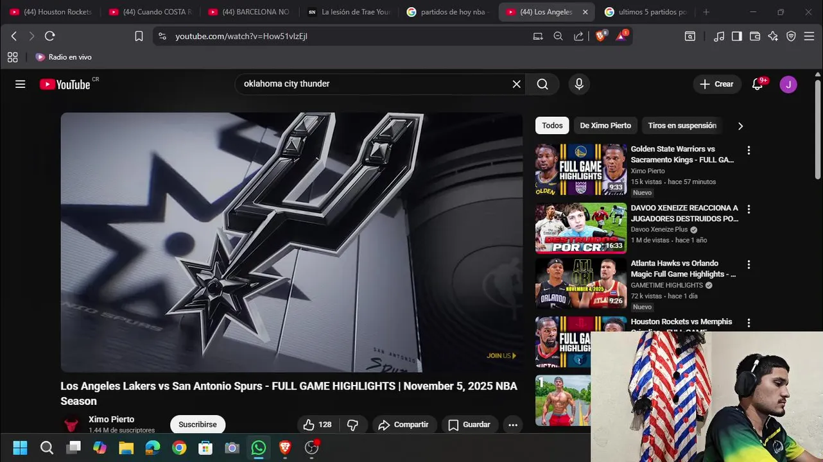Switch to ultimos 5 partidos tab
The width and height of the screenshot is (823, 462).
click(x=646, y=12)
